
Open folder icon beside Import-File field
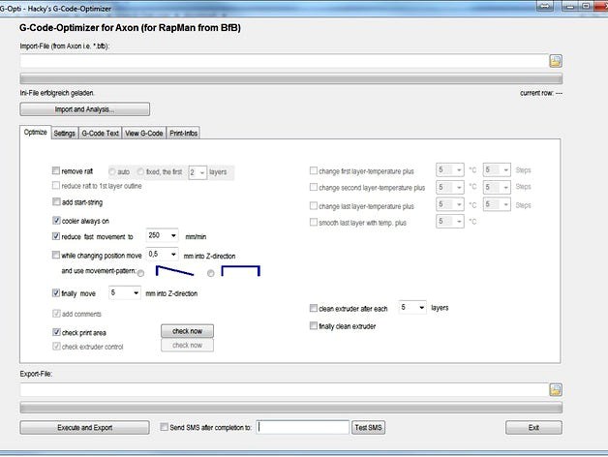[x=556, y=61]
